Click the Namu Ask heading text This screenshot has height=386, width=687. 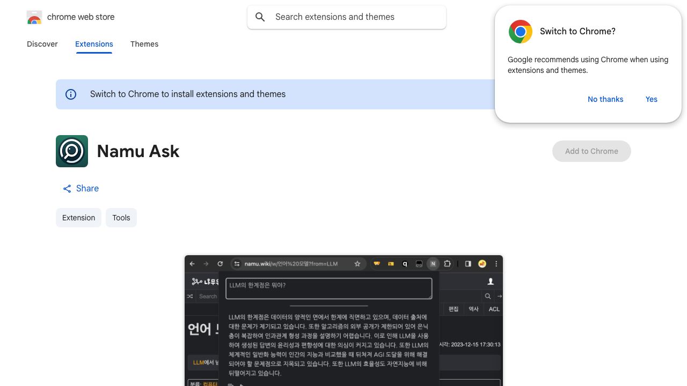click(138, 151)
